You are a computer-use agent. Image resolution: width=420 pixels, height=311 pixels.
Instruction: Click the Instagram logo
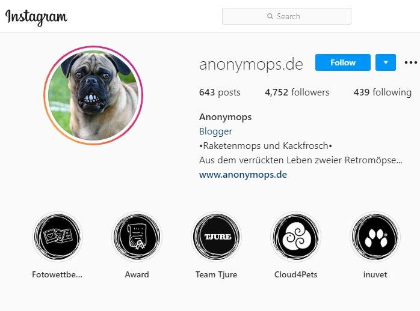37,17
